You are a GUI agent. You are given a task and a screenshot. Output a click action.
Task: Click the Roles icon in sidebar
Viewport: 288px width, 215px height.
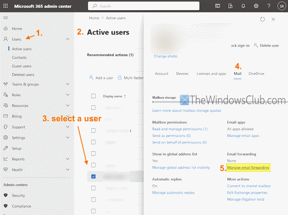tap(6, 95)
